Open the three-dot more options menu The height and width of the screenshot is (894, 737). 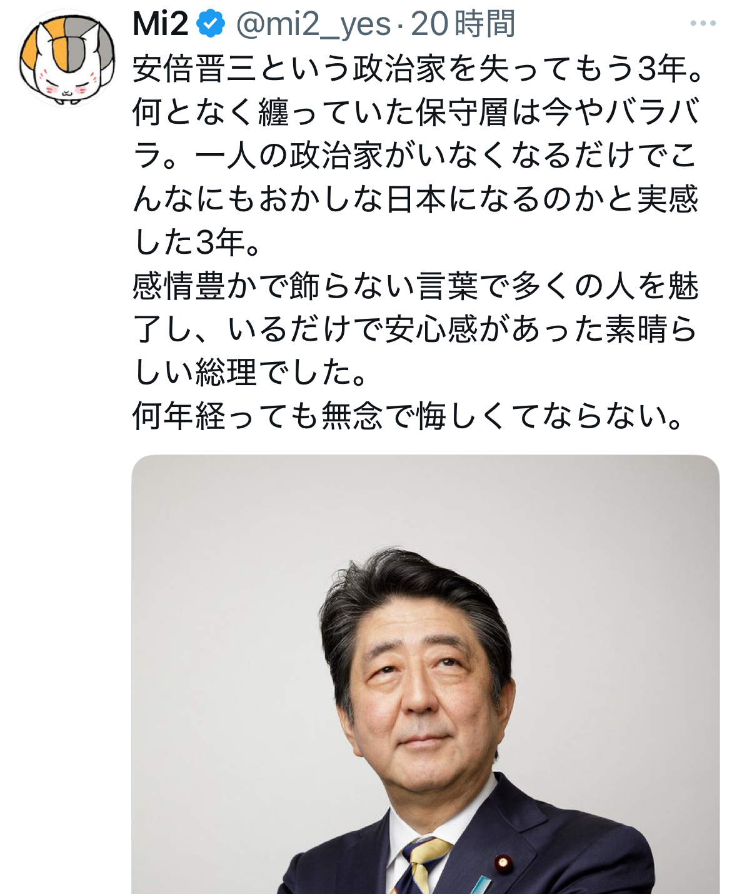tap(703, 24)
